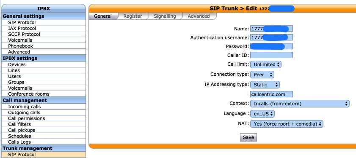Click the IPBX menu title

44,8
